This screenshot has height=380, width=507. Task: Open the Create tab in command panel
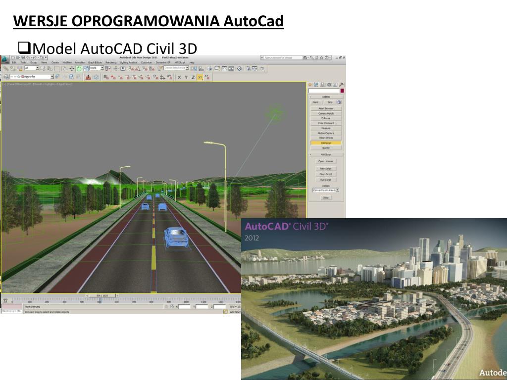tap(310, 85)
